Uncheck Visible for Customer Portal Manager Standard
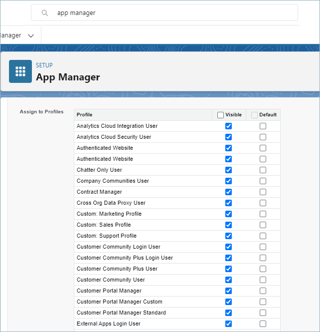 [x=228, y=313]
